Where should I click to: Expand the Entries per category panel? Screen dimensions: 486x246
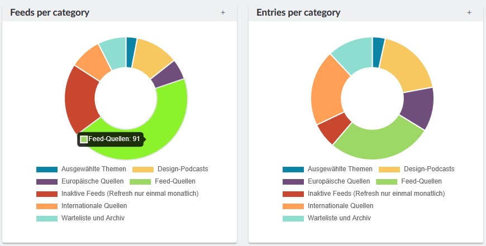click(469, 12)
